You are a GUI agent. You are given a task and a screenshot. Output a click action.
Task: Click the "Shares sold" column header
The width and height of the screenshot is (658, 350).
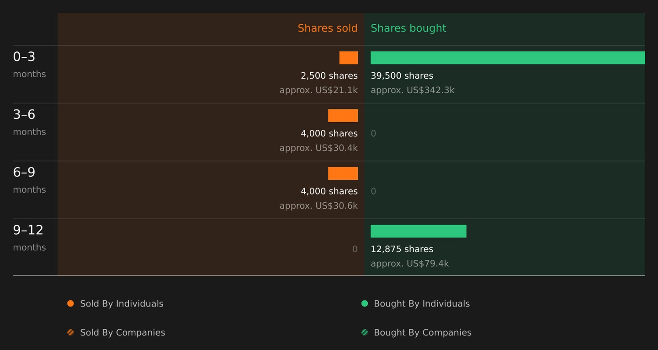[x=328, y=28]
